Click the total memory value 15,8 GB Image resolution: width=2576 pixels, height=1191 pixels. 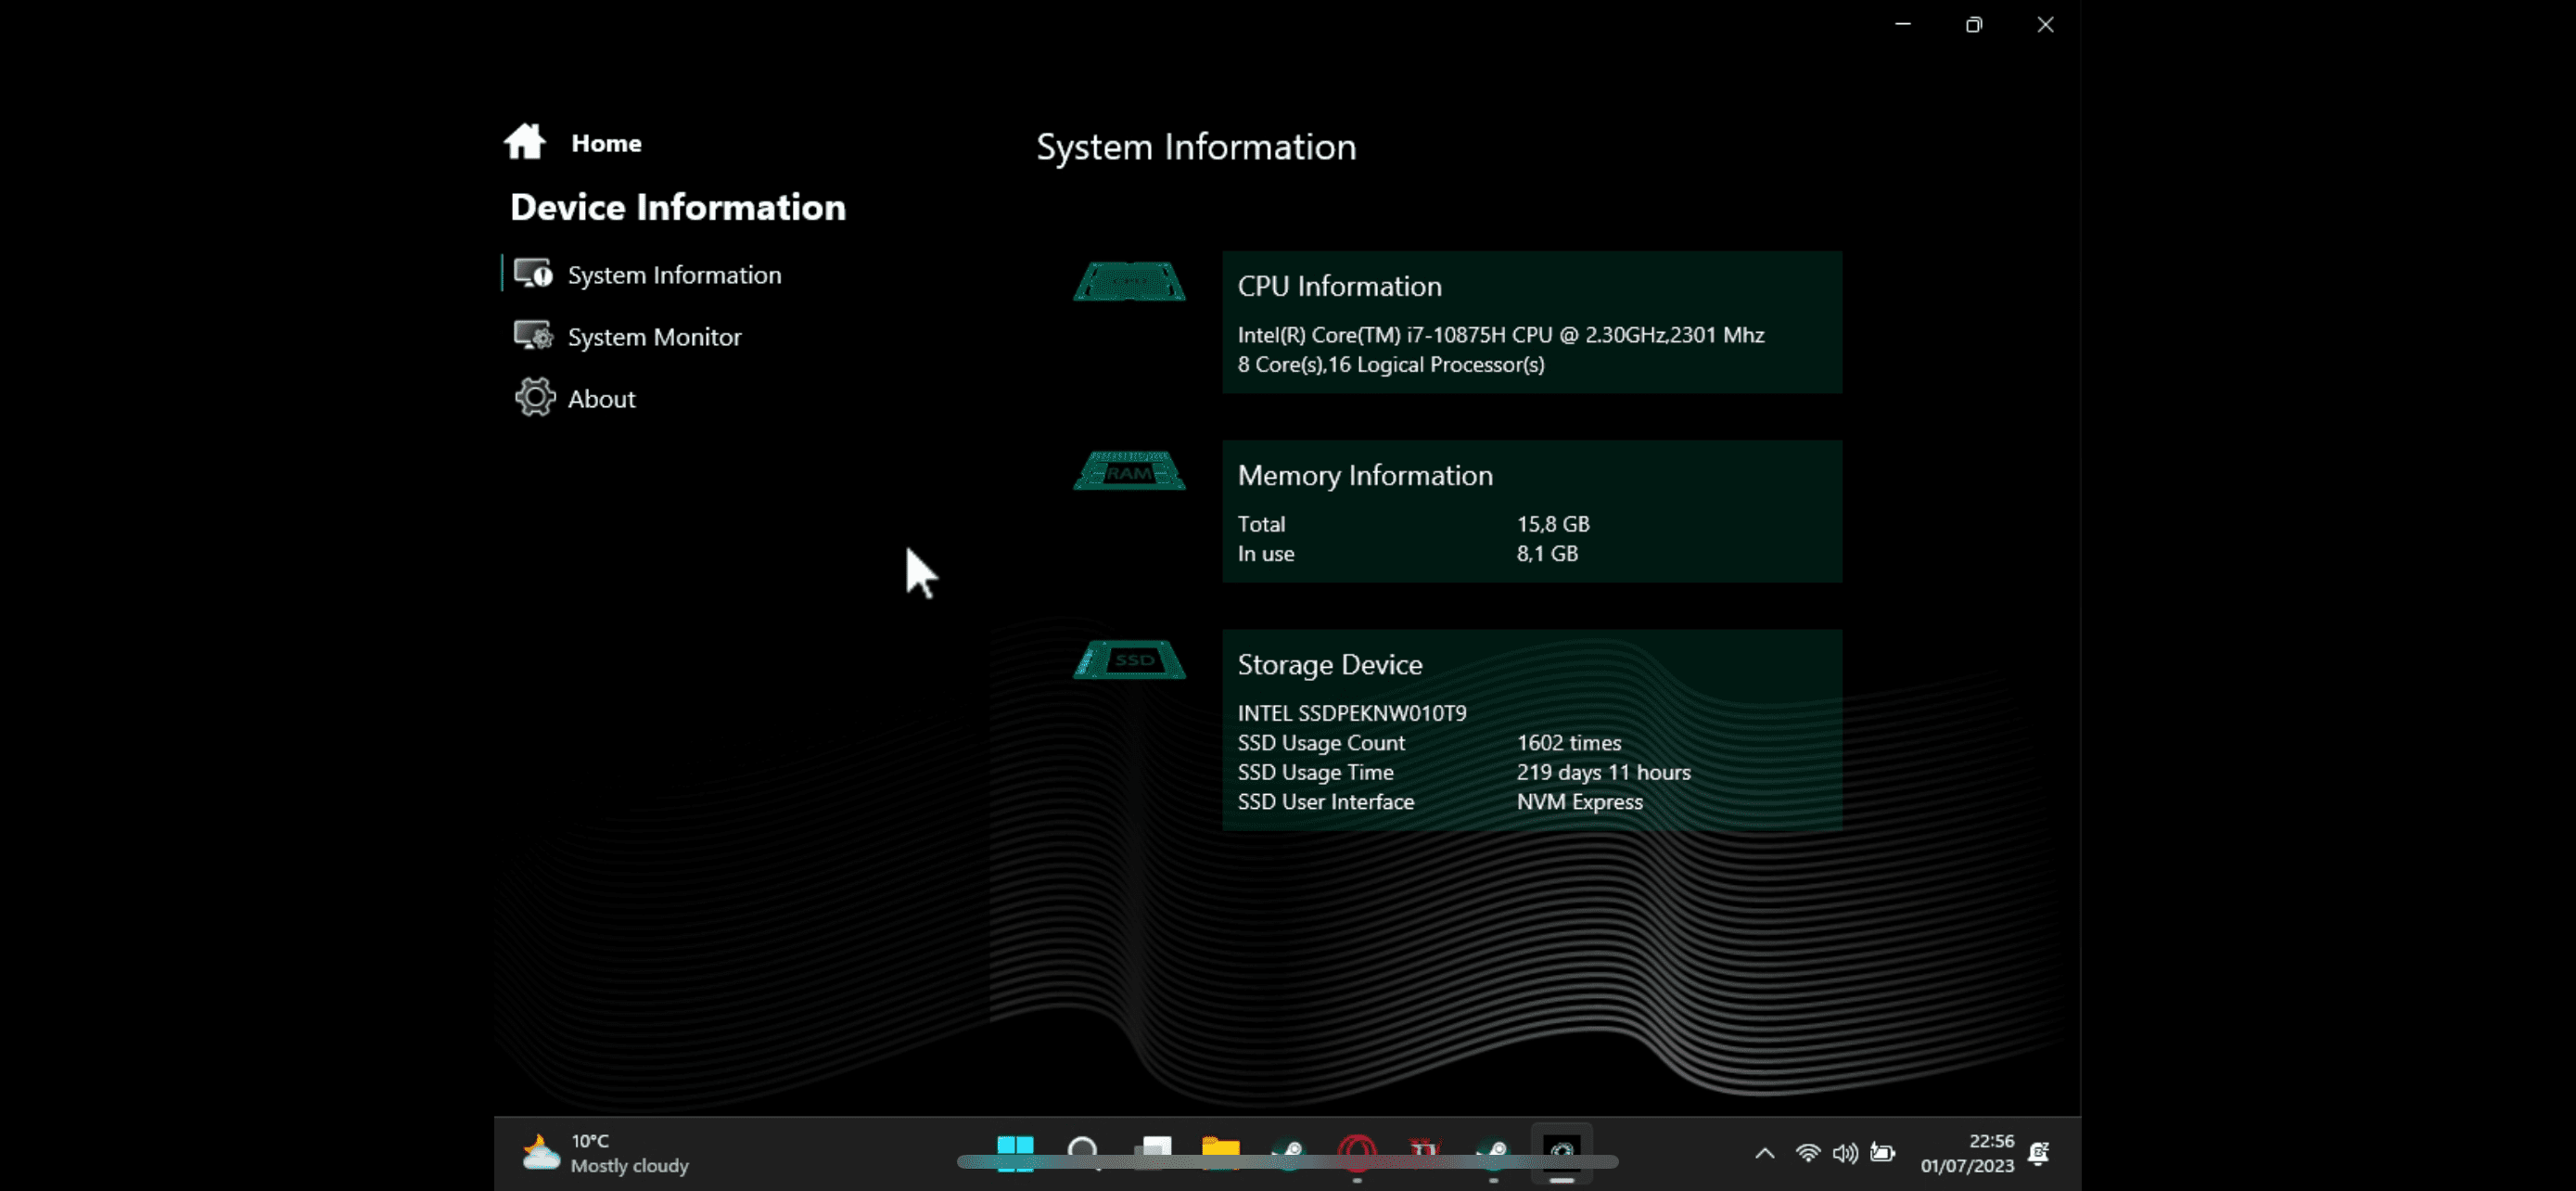[x=1552, y=524]
